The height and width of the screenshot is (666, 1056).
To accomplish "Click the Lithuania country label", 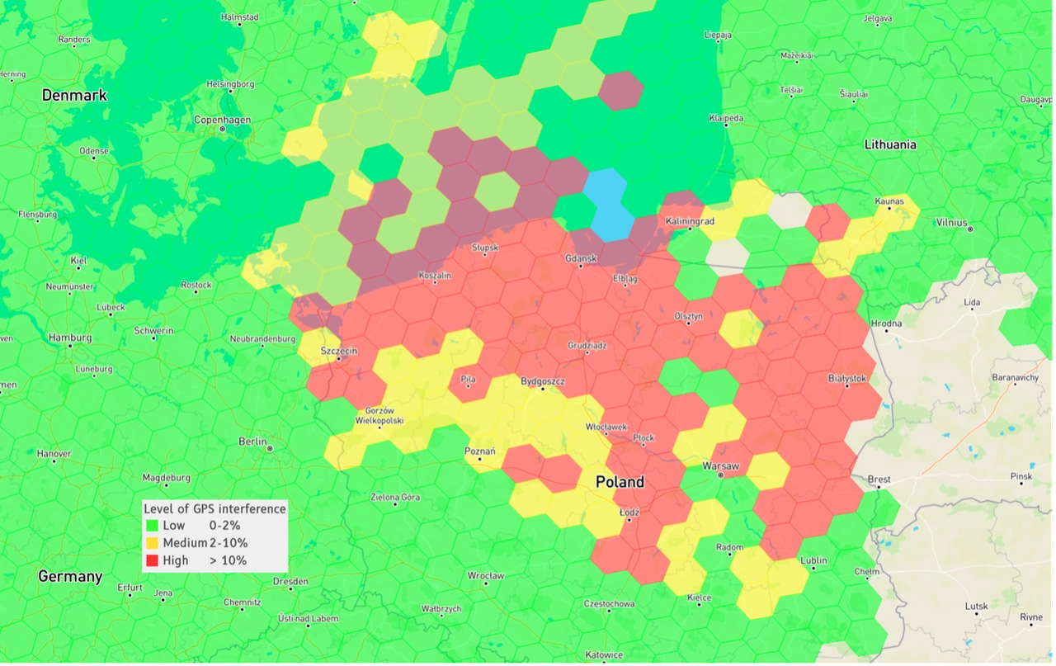I will tap(890, 144).
